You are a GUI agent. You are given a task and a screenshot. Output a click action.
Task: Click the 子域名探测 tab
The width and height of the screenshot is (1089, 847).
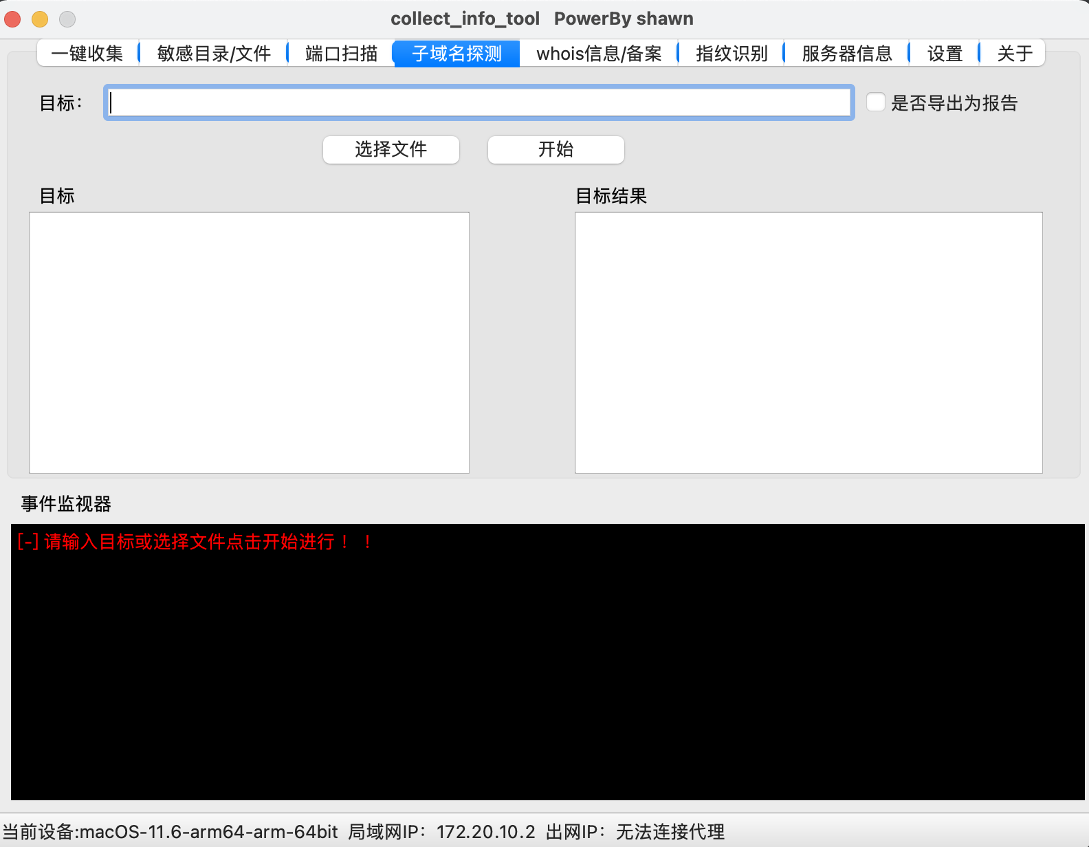click(456, 54)
